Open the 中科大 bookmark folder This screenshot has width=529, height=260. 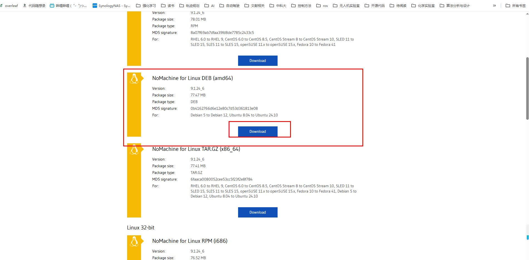click(278, 6)
